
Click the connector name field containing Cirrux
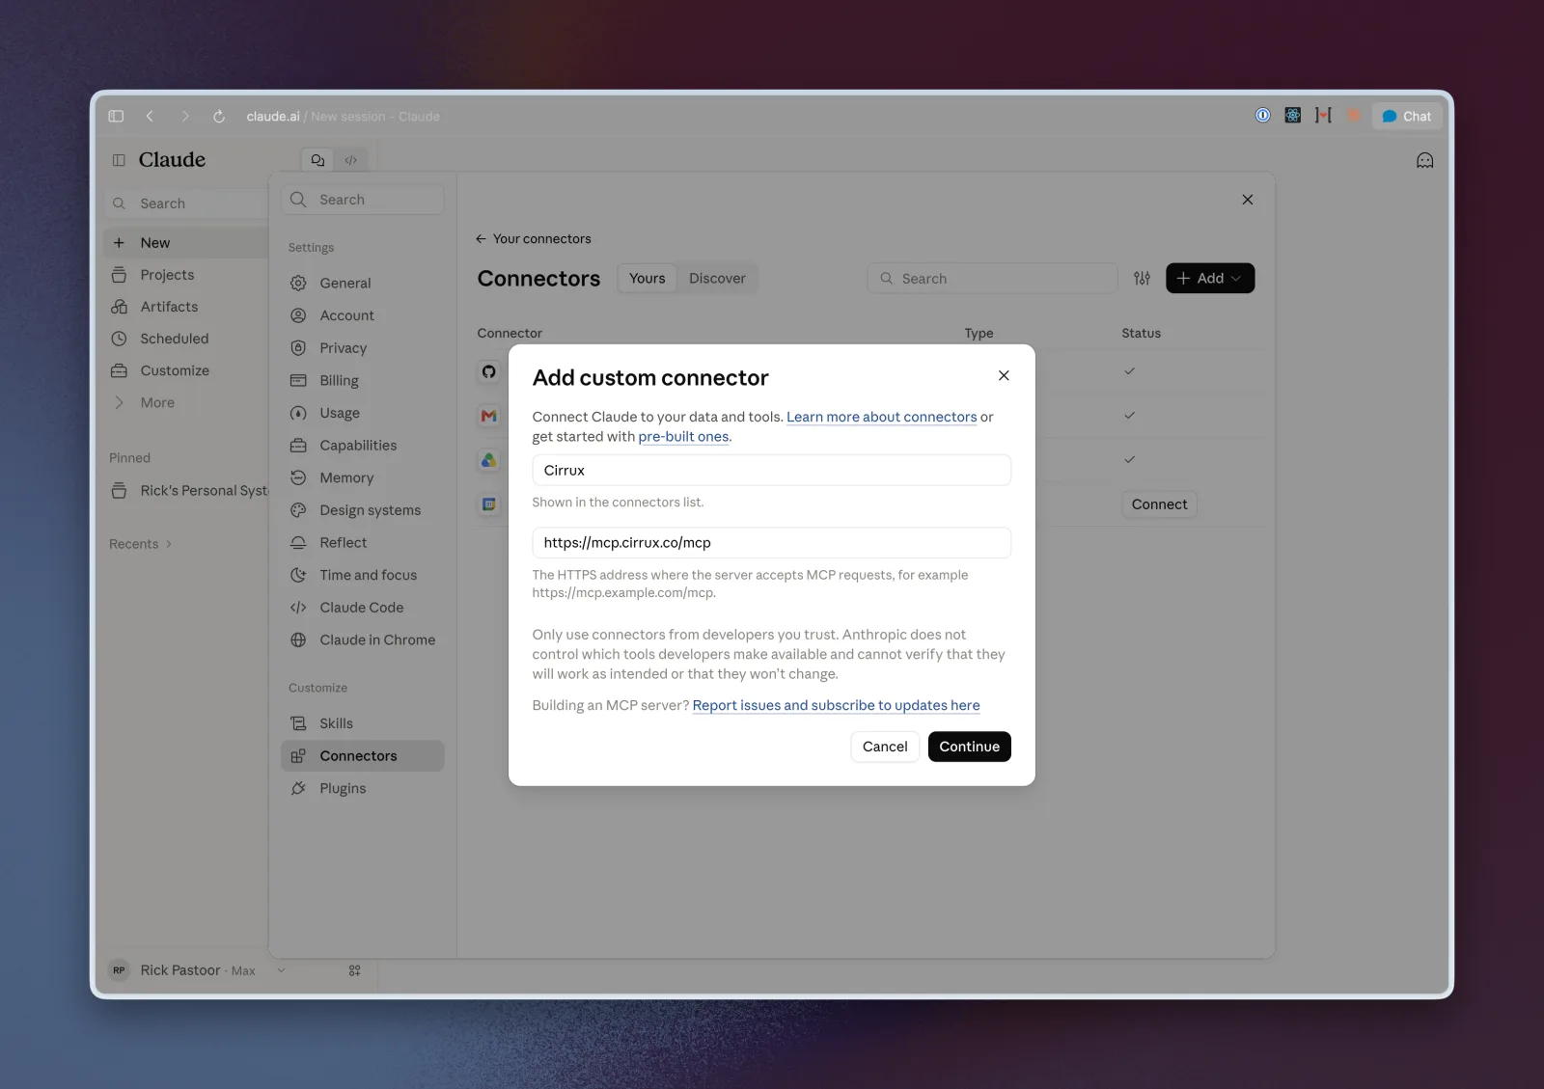coord(771,471)
